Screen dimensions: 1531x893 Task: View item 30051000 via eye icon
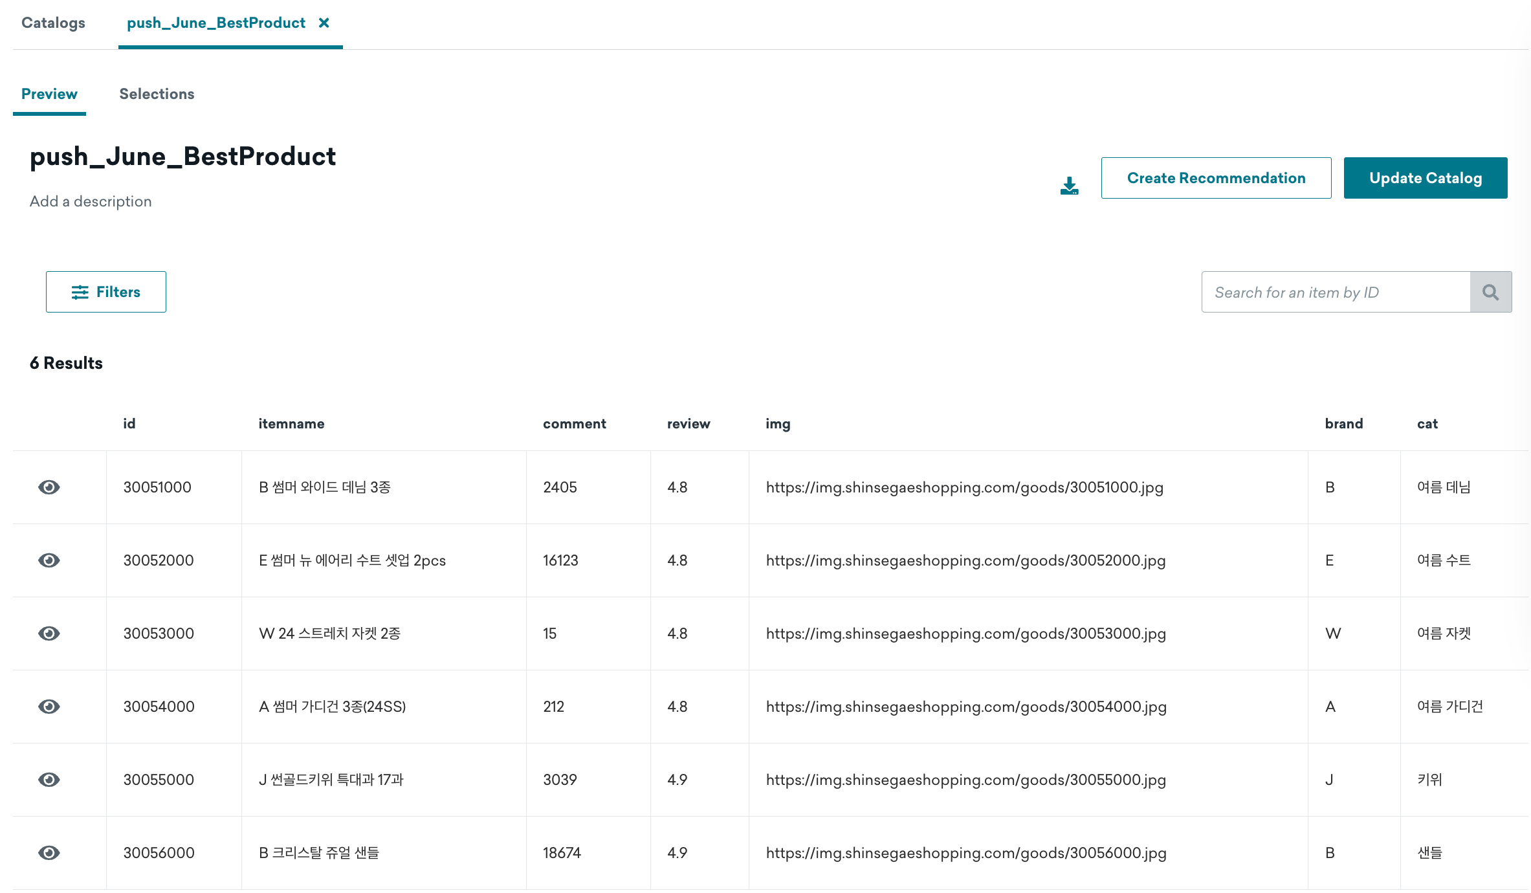[x=49, y=487]
